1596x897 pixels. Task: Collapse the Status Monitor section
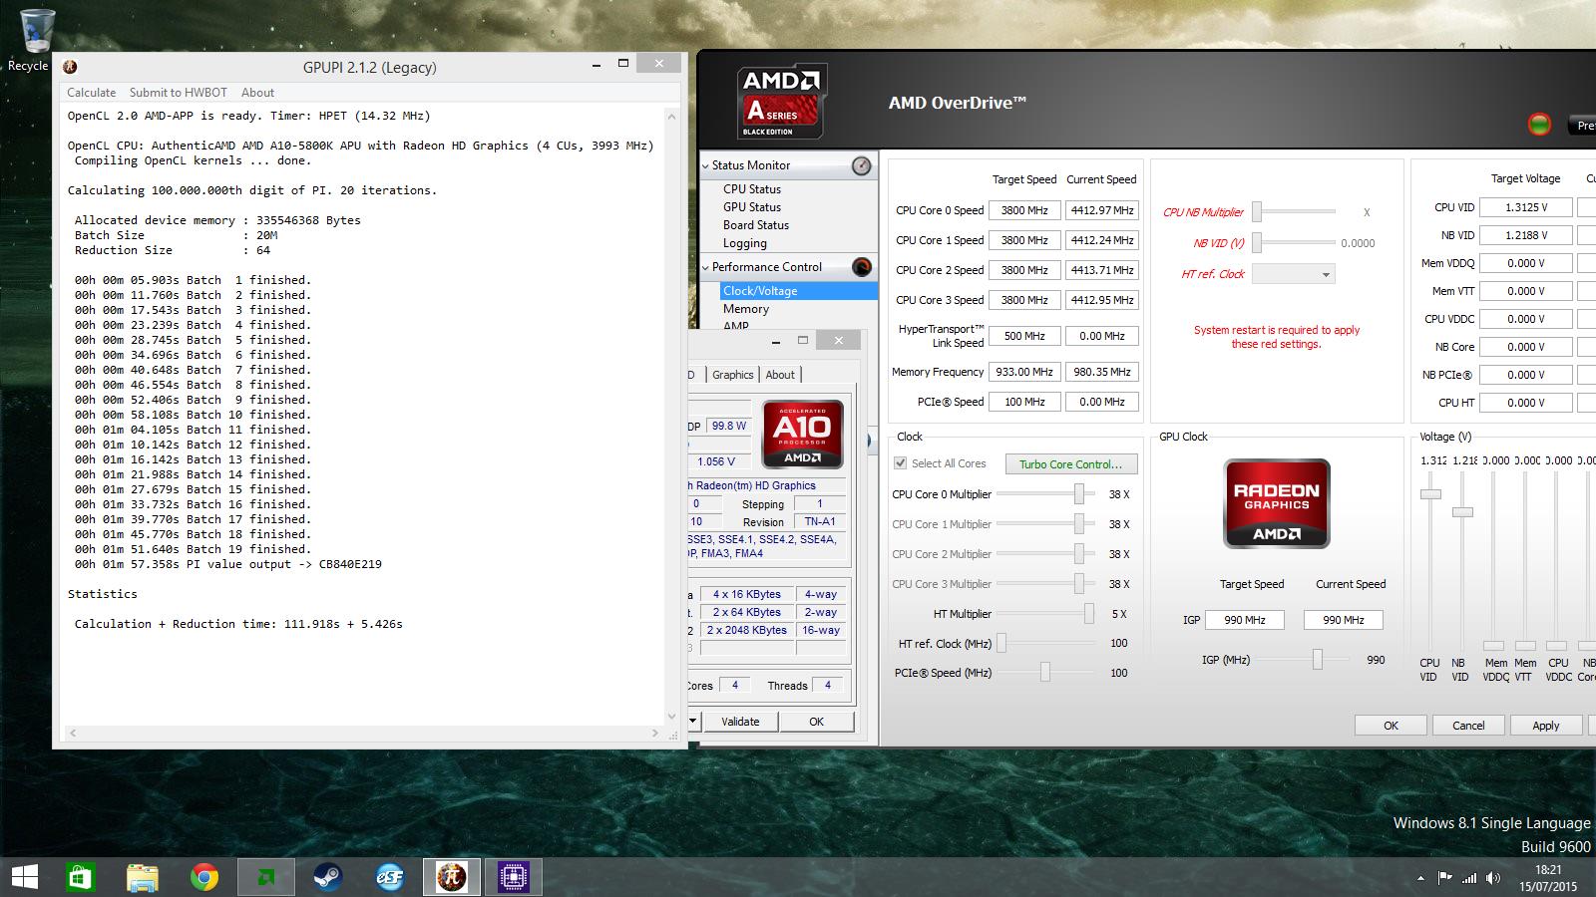pos(705,165)
